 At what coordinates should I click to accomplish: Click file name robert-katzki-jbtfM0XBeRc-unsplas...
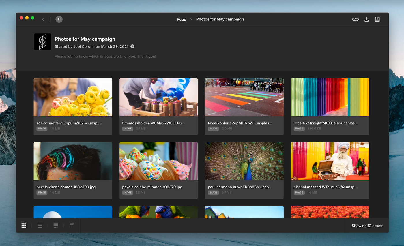coord(326,123)
